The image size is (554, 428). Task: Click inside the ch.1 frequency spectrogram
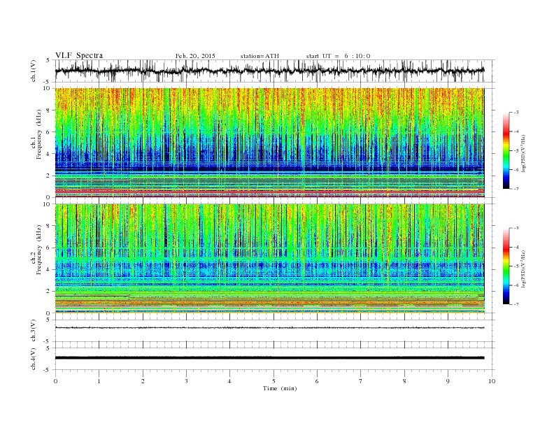coord(269,143)
